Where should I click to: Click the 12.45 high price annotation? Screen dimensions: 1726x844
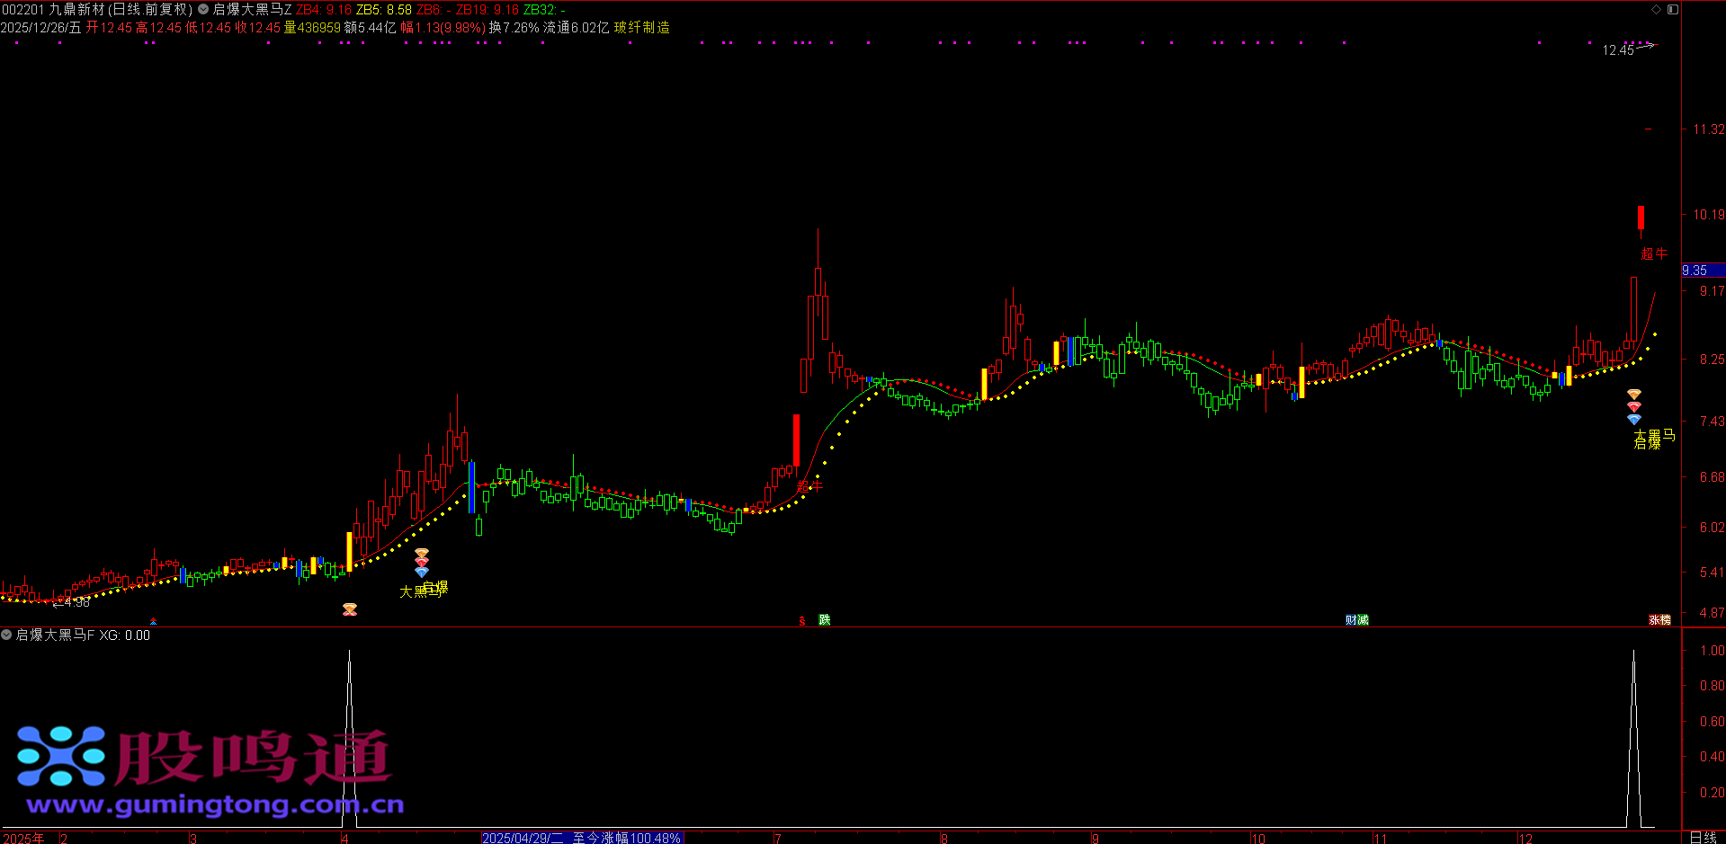[x=1618, y=50]
